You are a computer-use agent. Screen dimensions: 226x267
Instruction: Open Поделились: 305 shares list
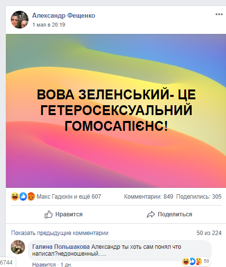[199, 197]
